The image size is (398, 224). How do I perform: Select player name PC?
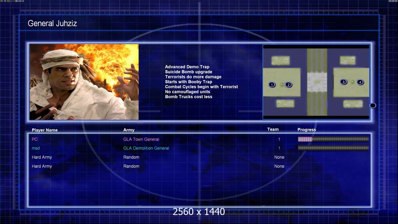[x=34, y=139]
